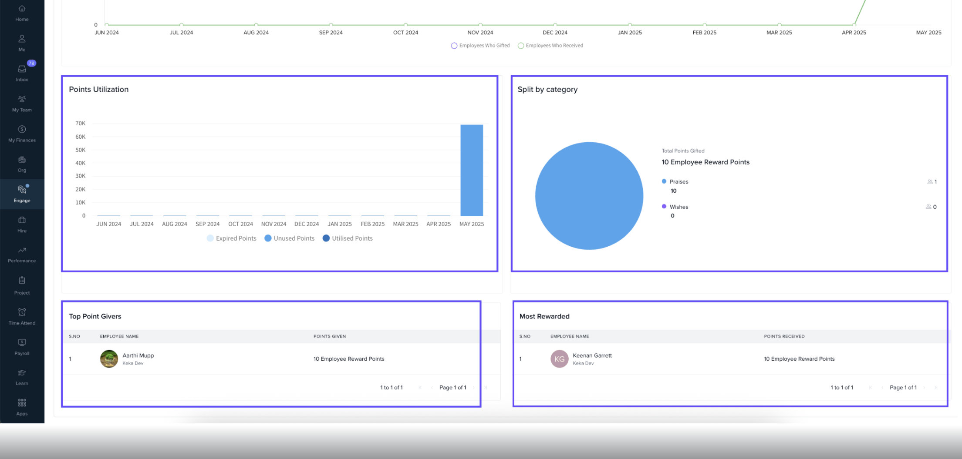
Task: Open Inbox with 78 notifications
Action: click(22, 73)
